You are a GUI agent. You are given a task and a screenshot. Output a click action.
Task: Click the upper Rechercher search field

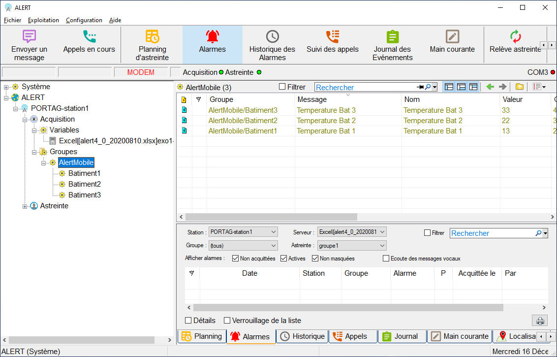click(364, 87)
